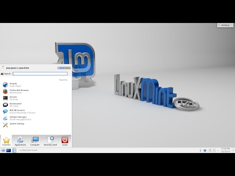
Task: Open Konversation IRC client
Action: pyautogui.click(x=35, y=105)
